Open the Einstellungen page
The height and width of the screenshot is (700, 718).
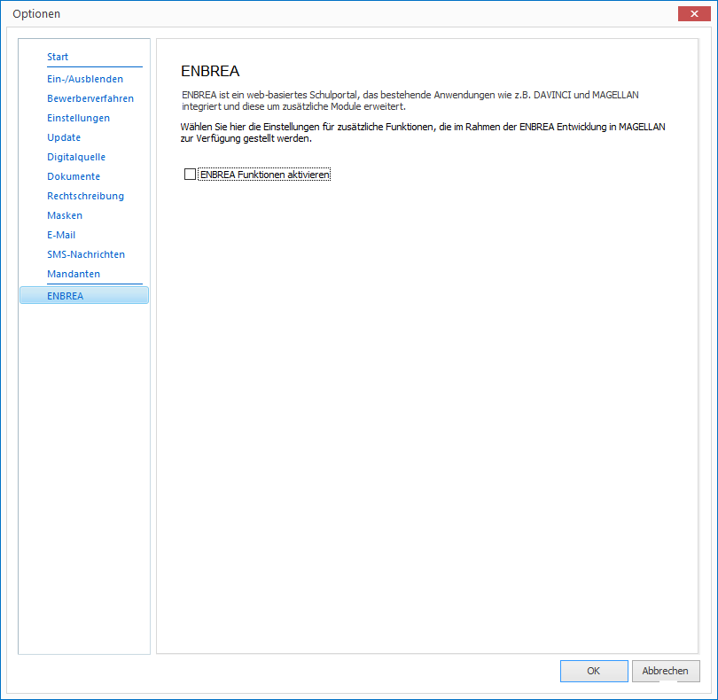[78, 118]
